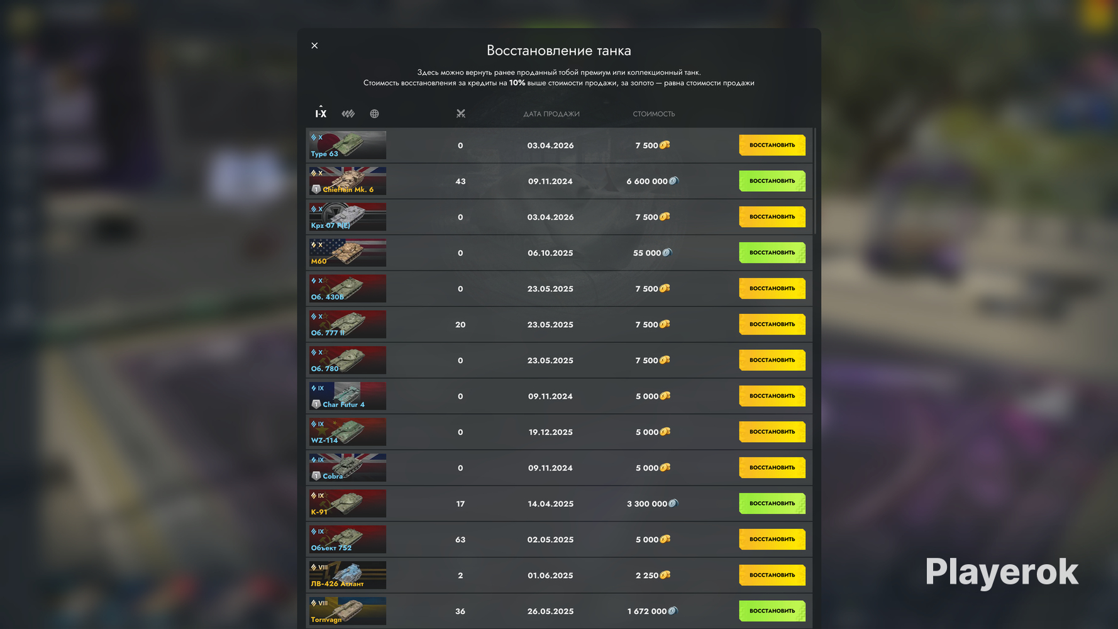Image resolution: width=1118 pixels, height=629 pixels.
Task: Click the list scrollbar on the right
Action: [815, 182]
